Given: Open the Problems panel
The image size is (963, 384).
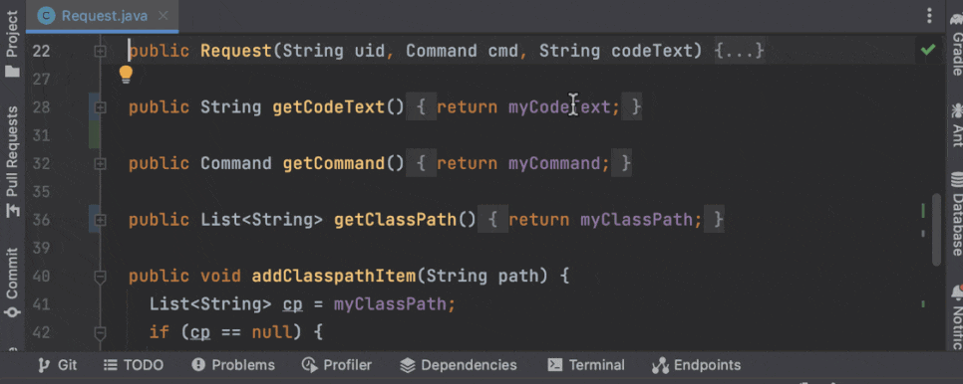Looking at the screenshot, I should pos(233,366).
